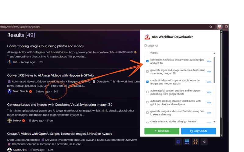View the create ai videos with openai workflow
The height and width of the screenshot is (152, 244).
[209, 82]
